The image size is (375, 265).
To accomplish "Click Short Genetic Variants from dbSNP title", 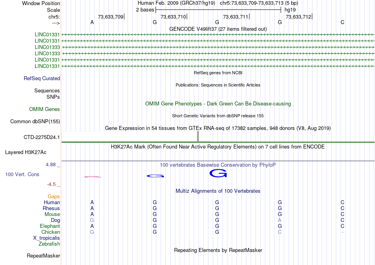I will 218,116.
